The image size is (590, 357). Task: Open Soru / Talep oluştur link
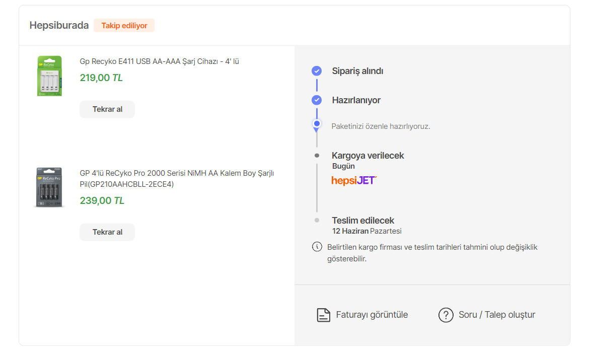click(496, 315)
